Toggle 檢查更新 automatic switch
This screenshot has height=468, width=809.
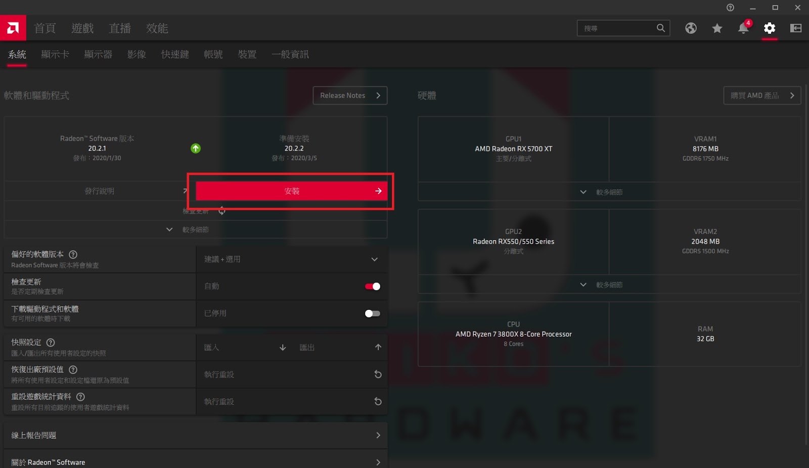click(x=373, y=287)
